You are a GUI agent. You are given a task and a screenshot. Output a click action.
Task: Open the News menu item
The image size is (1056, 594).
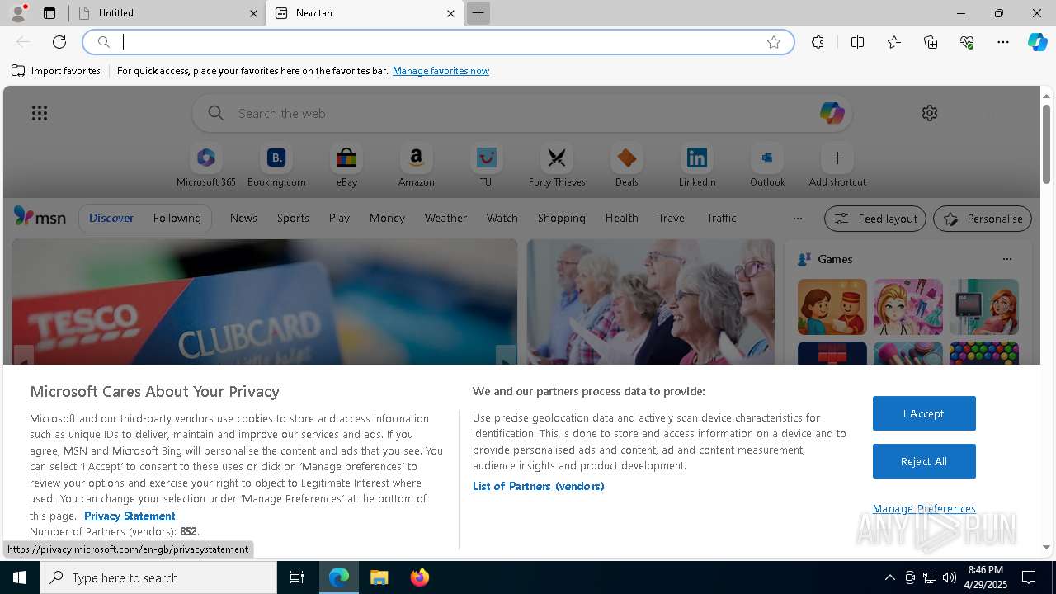243,218
